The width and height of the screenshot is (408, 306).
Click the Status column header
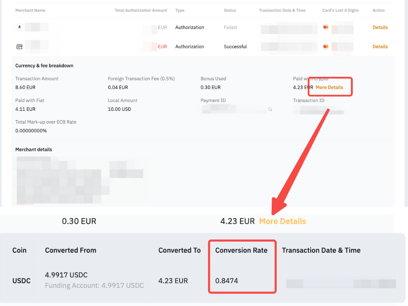pos(230,10)
